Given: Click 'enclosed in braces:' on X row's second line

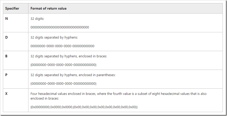Looking at the screenshot, I should pyautogui.click(x=45, y=99).
